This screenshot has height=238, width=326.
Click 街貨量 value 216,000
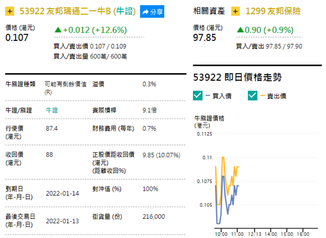(x=154, y=217)
